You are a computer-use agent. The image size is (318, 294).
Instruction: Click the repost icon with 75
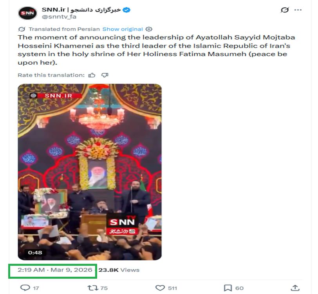pos(93,288)
